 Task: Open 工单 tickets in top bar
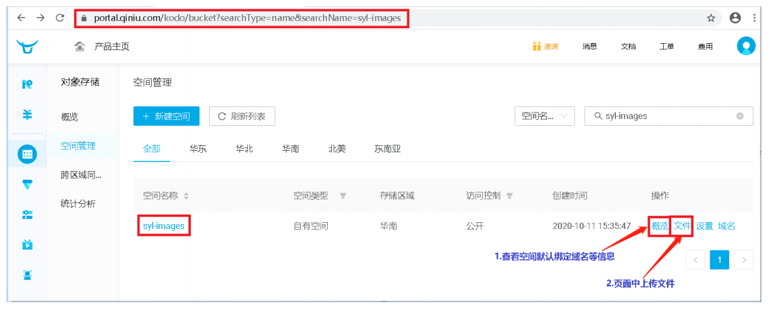pyautogui.click(x=666, y=46)
